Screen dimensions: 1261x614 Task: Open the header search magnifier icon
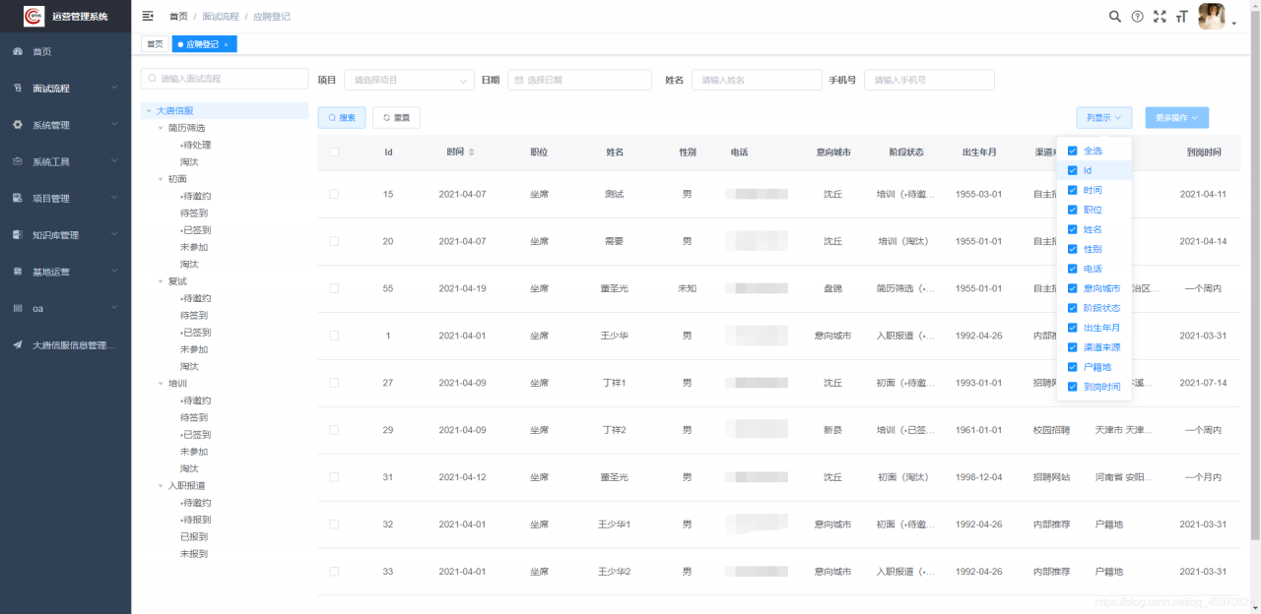pyautogui.click(x=1115, y=17)
